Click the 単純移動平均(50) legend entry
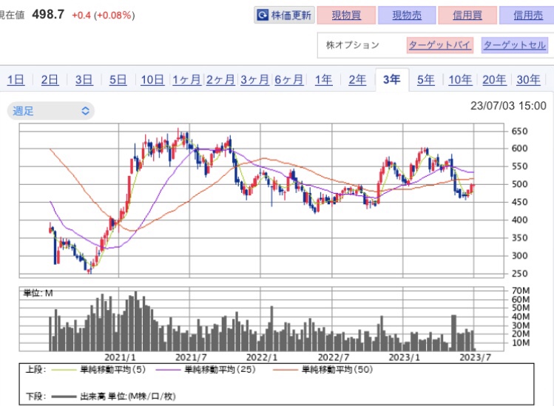The height and width of the screenshot is (406, 554). [x=323, y=370]
